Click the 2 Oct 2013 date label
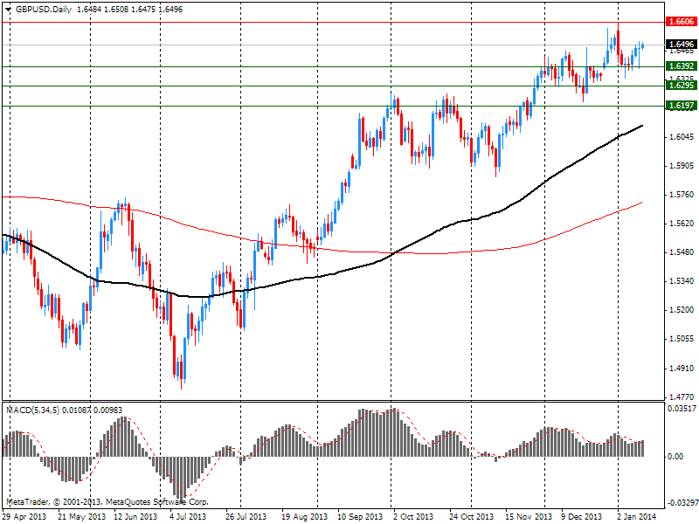The width and height of the screenshot is (699, 524). pos(413,517)
